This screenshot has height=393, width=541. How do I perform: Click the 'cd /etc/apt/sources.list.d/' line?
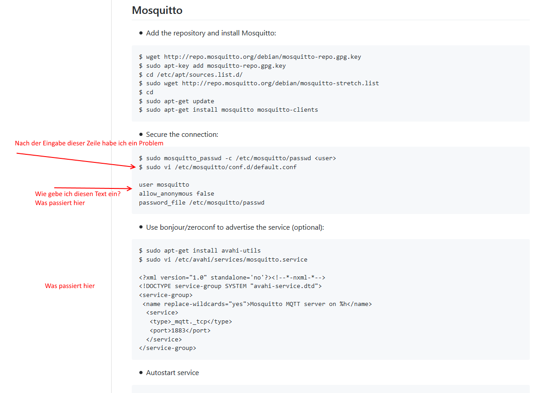point(191,74)
